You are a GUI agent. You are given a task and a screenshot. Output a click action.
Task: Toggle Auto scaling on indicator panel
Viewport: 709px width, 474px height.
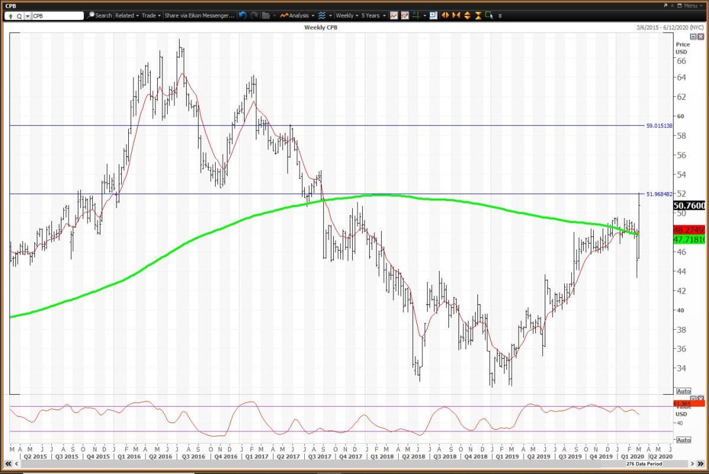coord(682,440)
